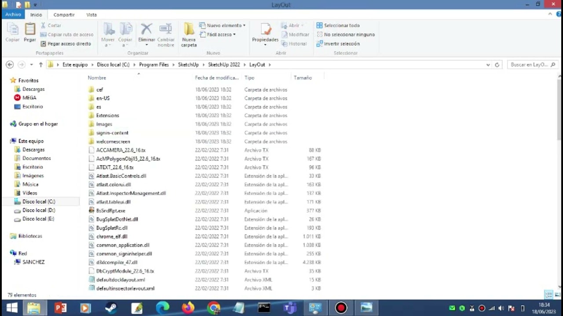Open the Windows Start menu
Image resolution: width=563 pixels, height=316 pixels.
(x=11, y=308)
